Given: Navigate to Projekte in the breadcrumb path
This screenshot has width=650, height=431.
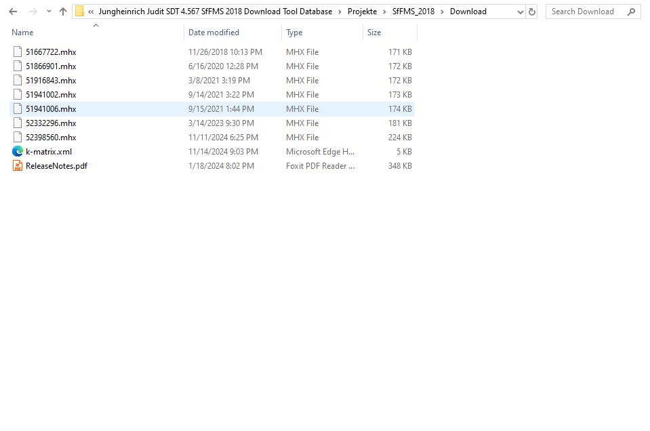Looking at the screenshot, I should [363, 11].
